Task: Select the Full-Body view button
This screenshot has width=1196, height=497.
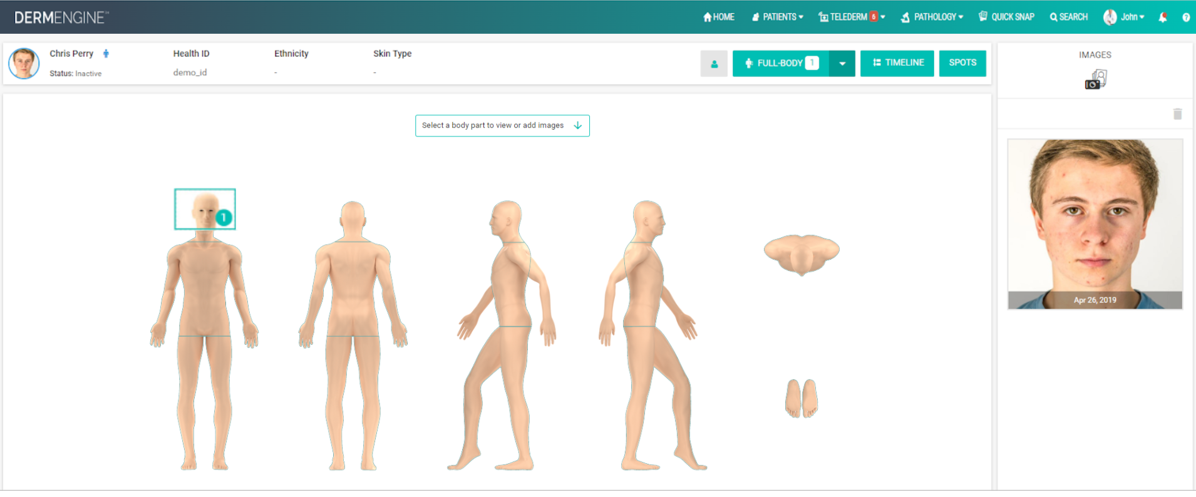Action: [x=781, y=63]
